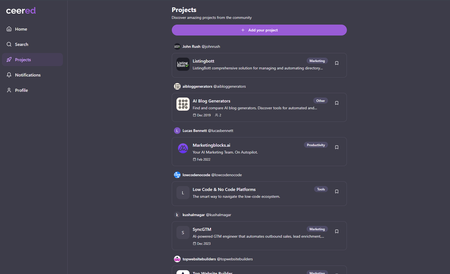Click John Rush's avatar picture
Image resolution: width=450 pixels, height=274 pixels.
177,46
